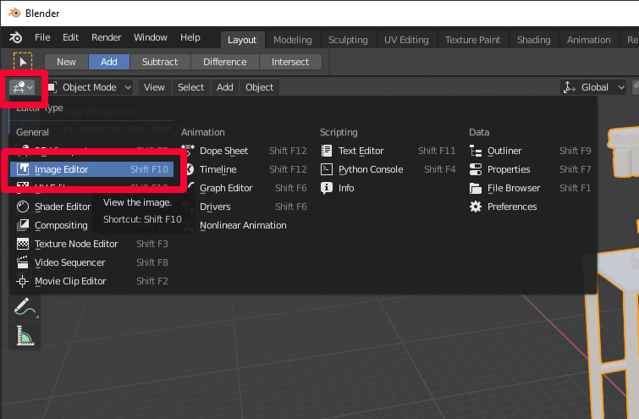
Task: Set selection mode to Difference
Action: coord(225,62)
